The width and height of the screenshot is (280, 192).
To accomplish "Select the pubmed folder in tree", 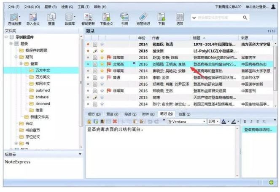I will [43, 90].
